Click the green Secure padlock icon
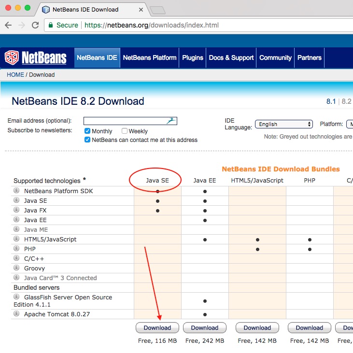 [x=51, y=25]
